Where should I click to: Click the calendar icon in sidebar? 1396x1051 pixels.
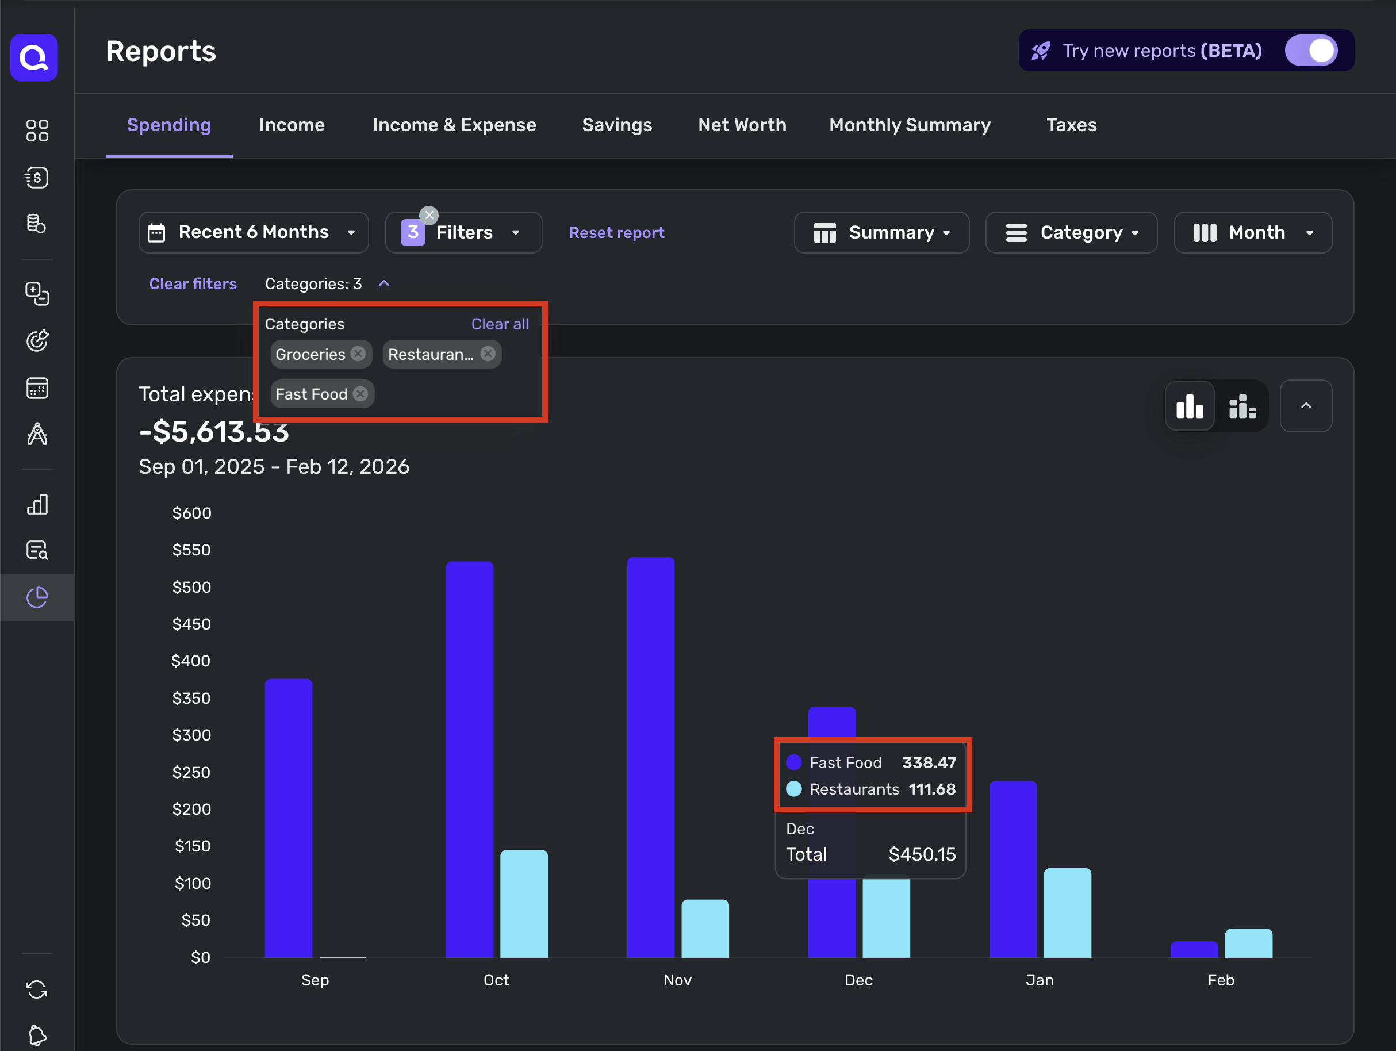[x=37, y=388]
